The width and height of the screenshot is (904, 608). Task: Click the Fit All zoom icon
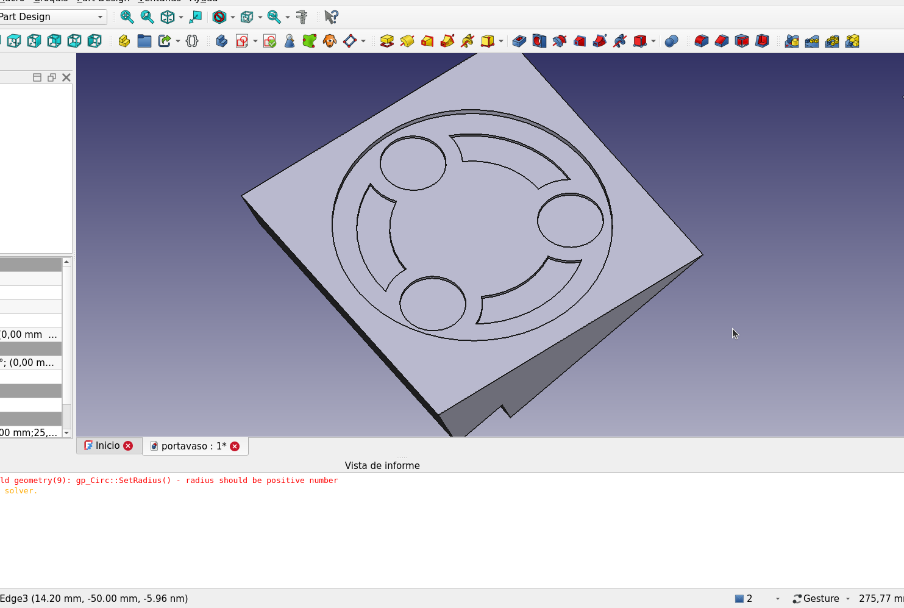tap(127, 17)
